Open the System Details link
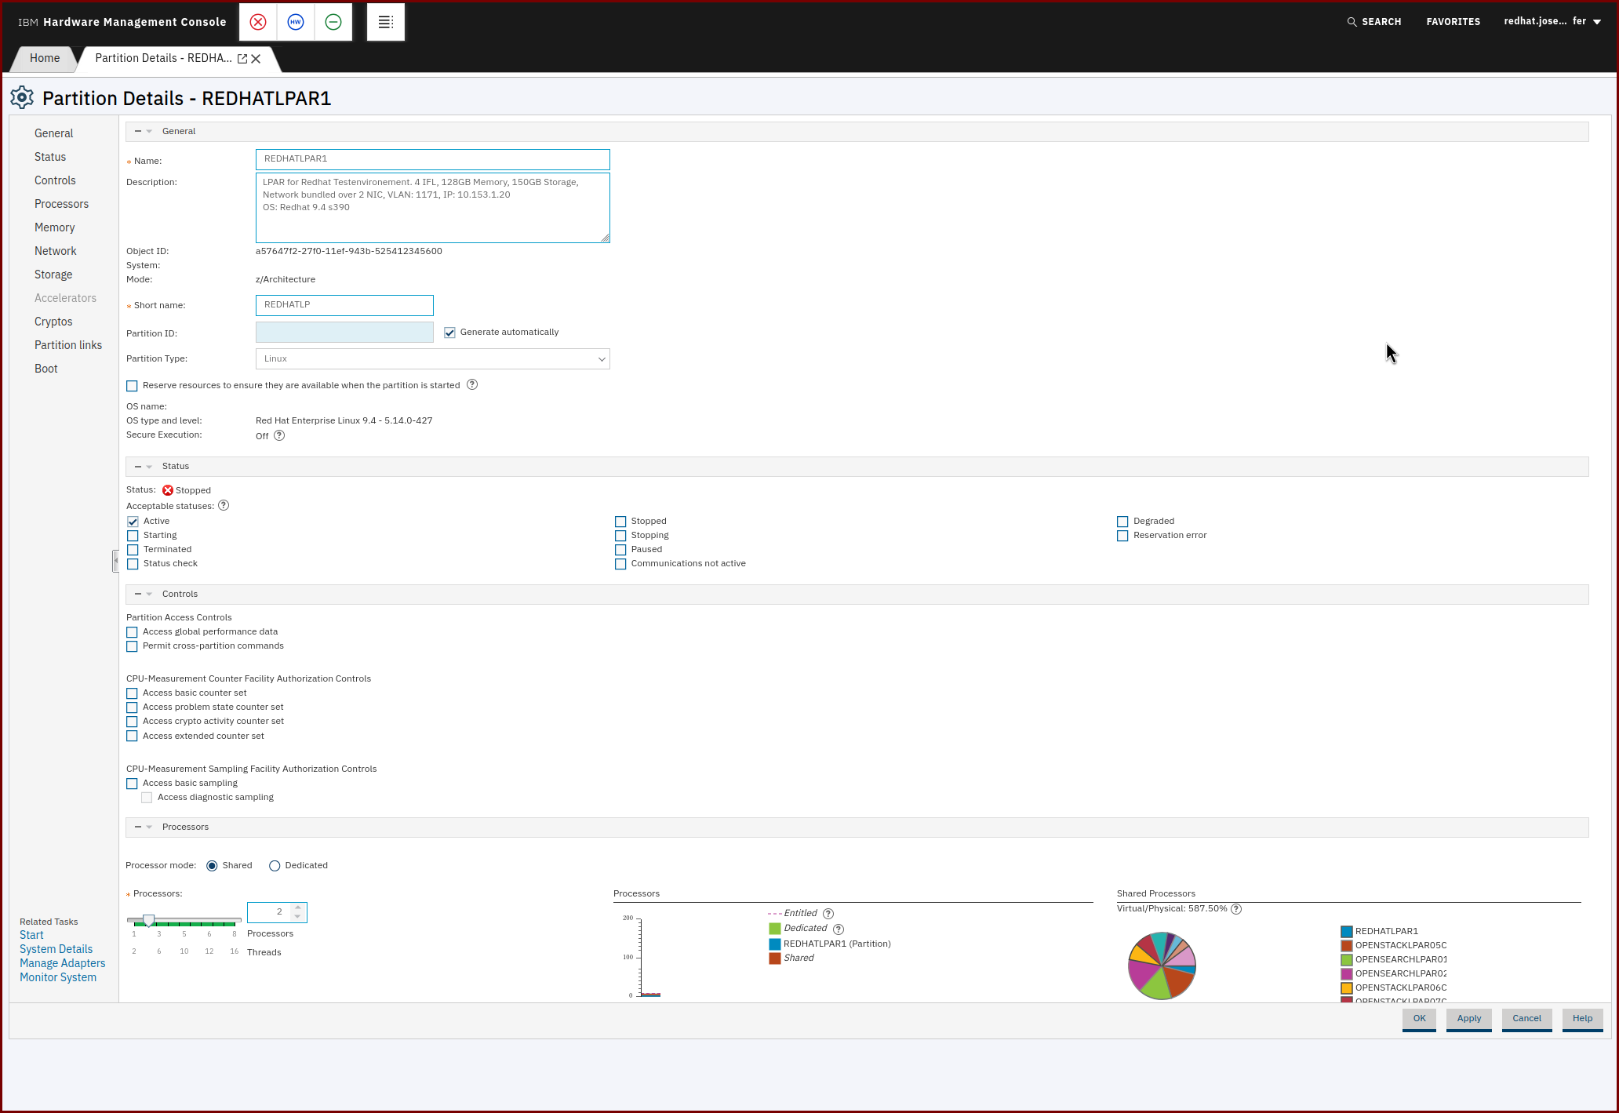 56,949
